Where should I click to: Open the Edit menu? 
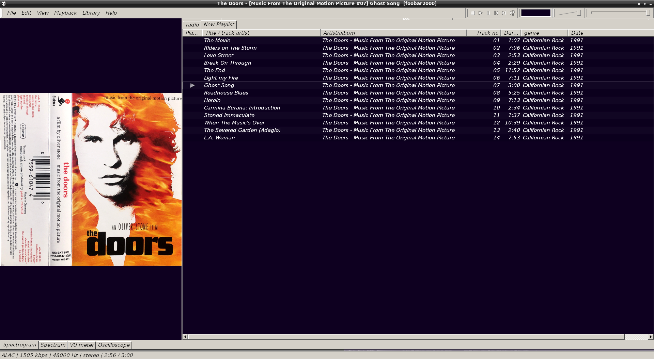[x=26, y=13]
